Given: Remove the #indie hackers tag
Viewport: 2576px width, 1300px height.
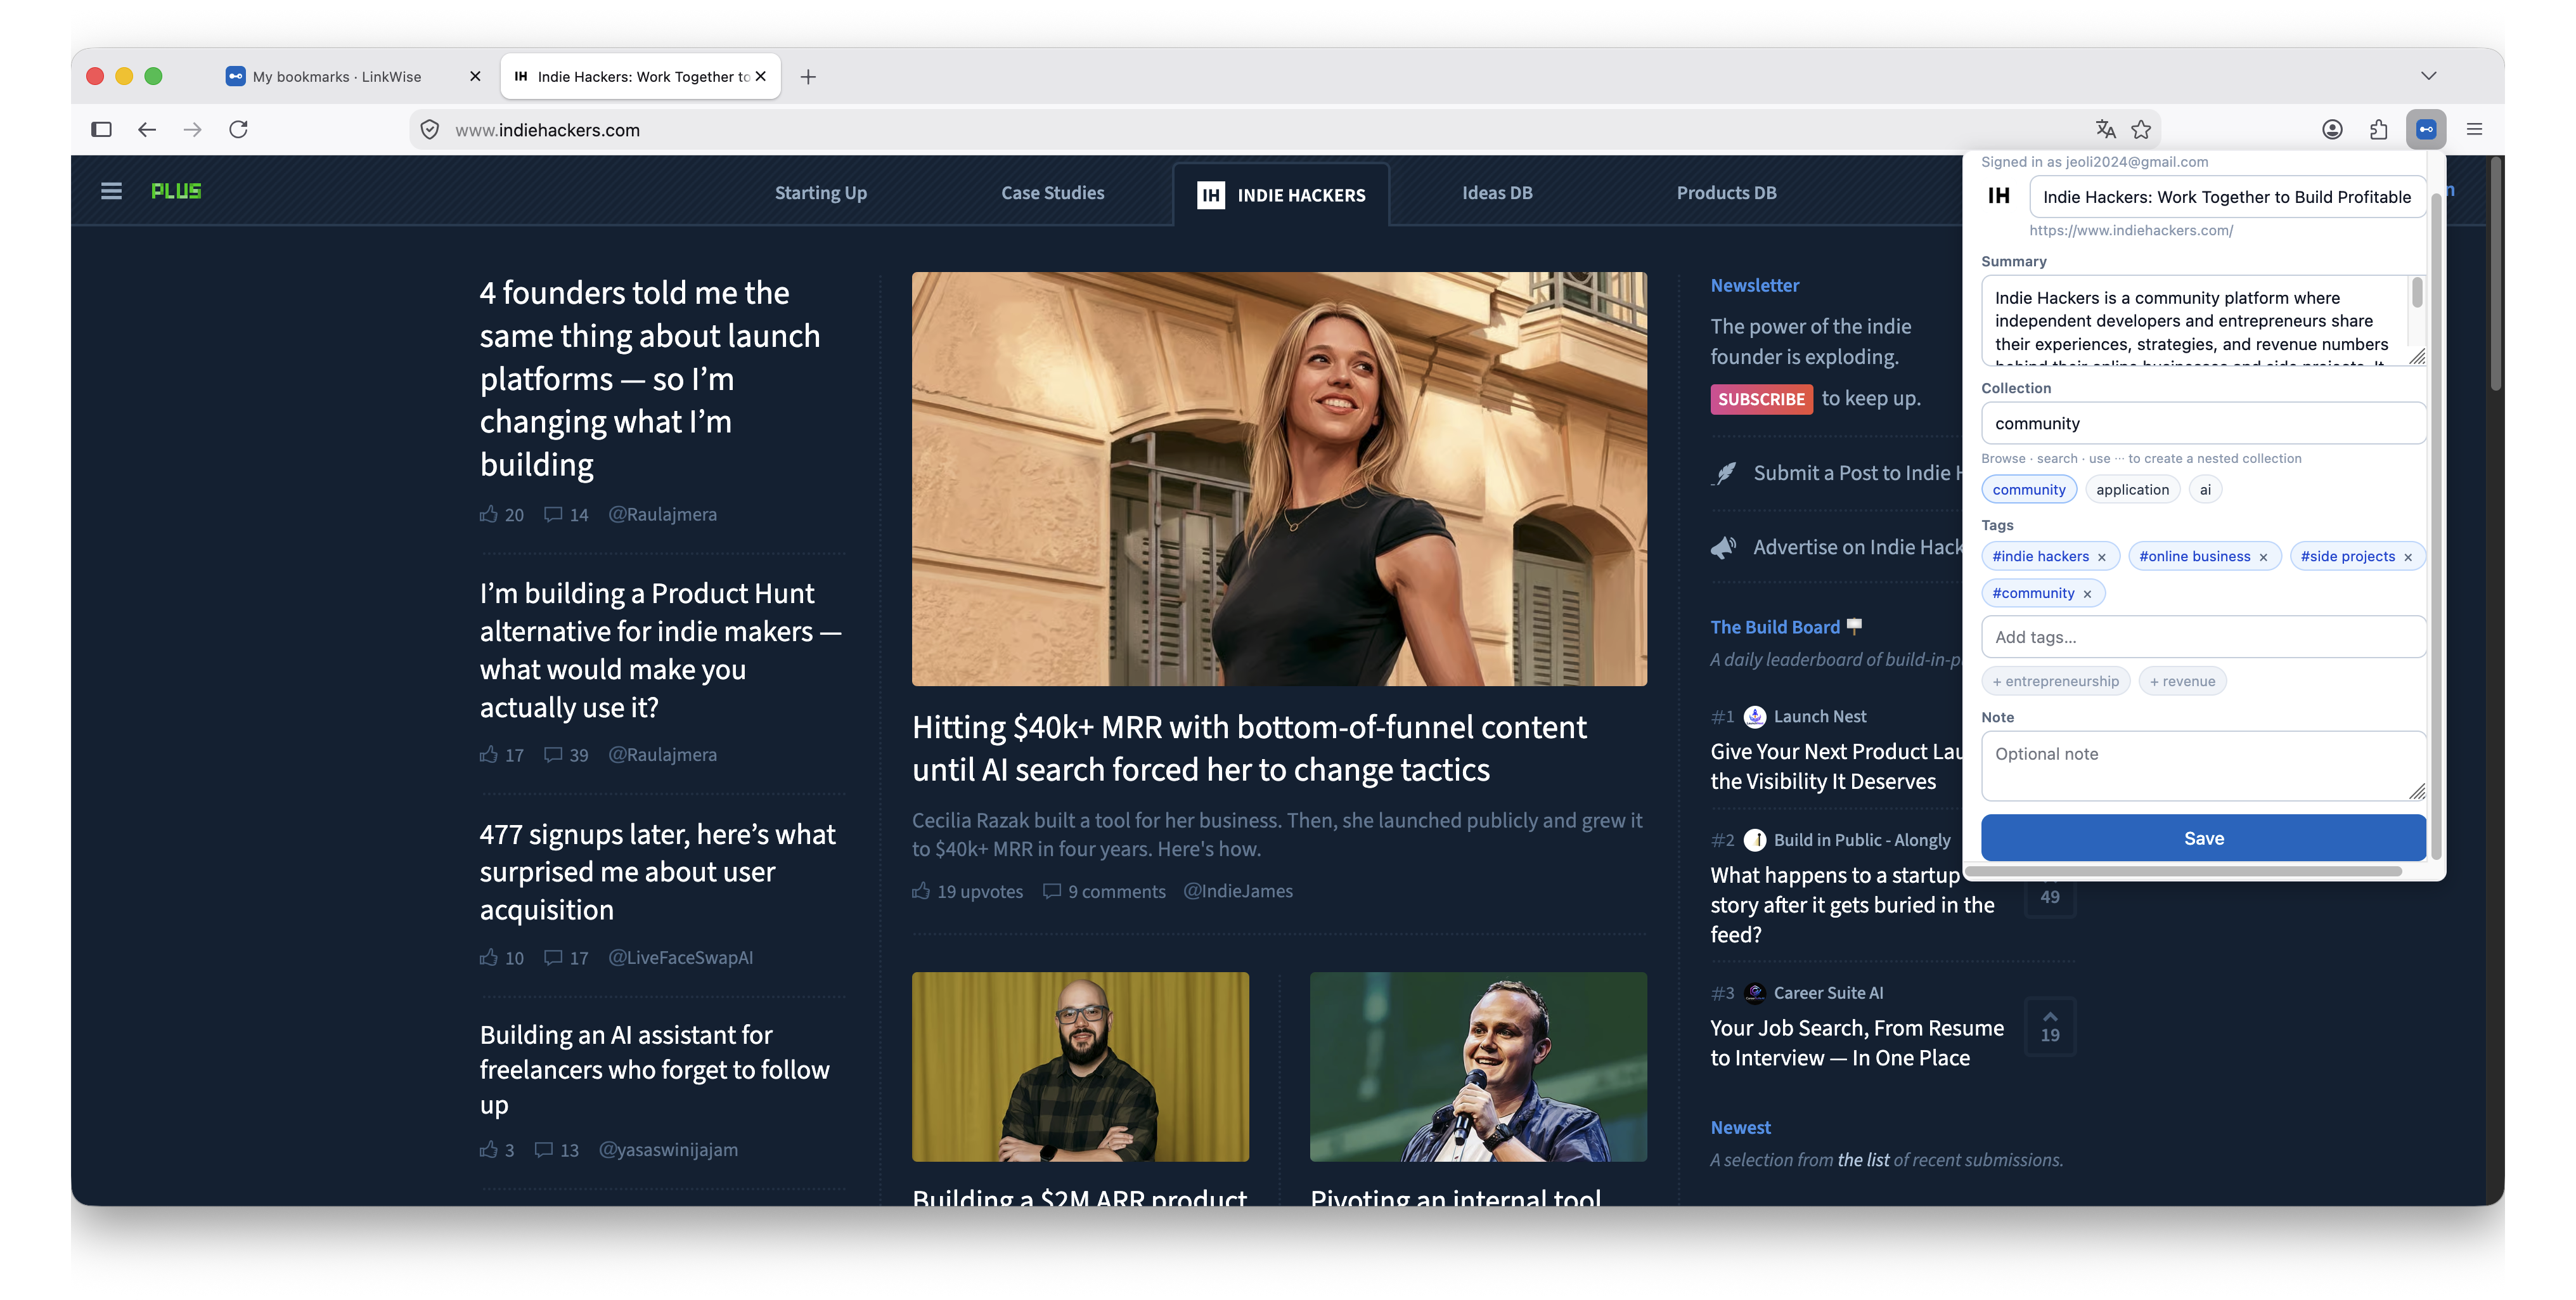Looking at the screenshot, I should click(x=2102, y=557).
